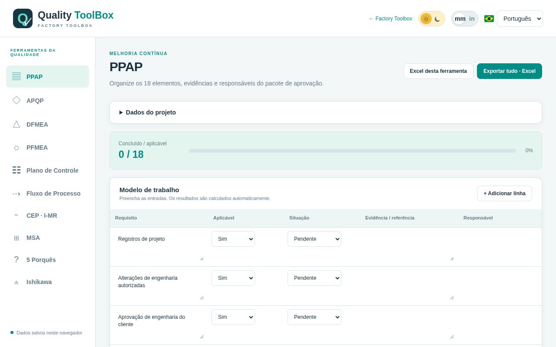Click Excel desta ferramenta button
The height and width of the screenshot is (347, 556).
coord(438,71)
